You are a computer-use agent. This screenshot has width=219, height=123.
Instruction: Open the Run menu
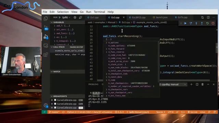(x=89, y=12)
